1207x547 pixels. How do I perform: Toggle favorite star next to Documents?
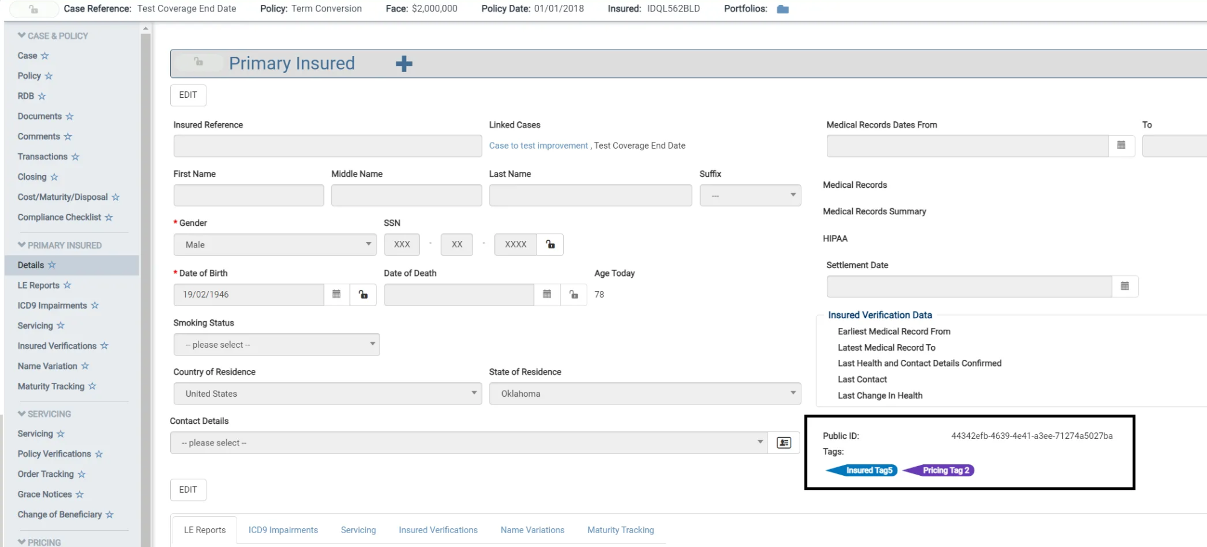click(69, 117)
